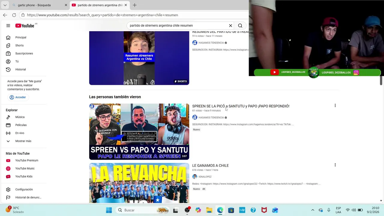Open Copilot from the taskbar

click(x=198, y=210)
